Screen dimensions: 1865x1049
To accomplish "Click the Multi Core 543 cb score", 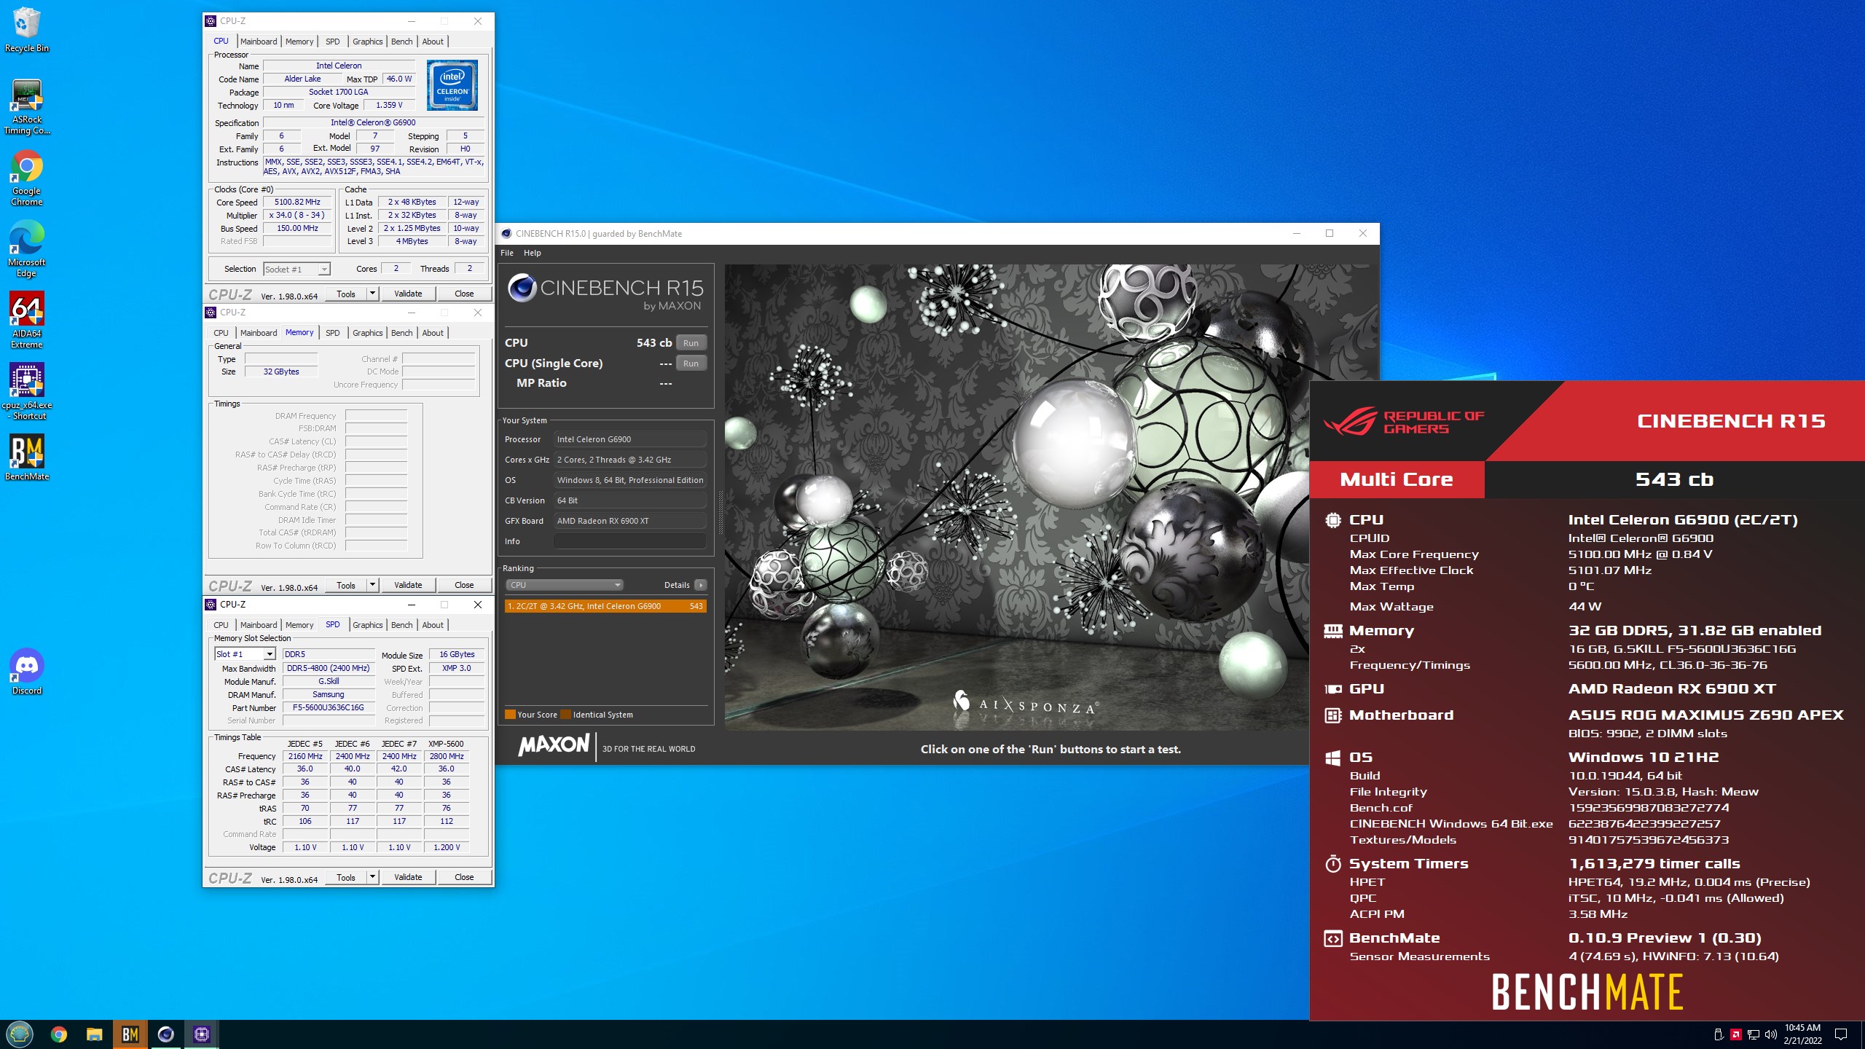I will click(1674, 479).
